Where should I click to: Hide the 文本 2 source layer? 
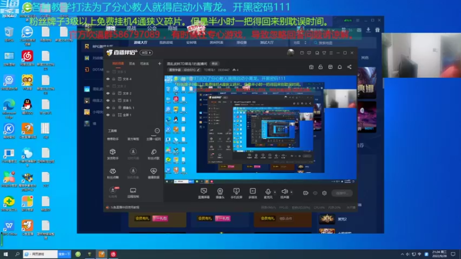point(108,93)
